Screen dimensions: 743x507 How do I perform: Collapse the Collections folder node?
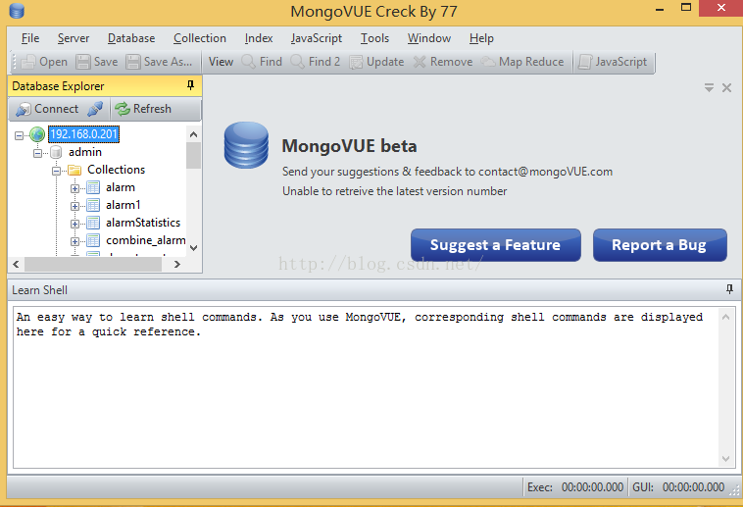[56, 171]
